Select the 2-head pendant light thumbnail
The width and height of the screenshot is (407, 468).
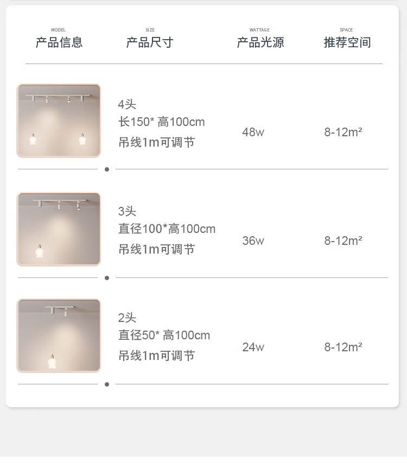pos(59,336)
